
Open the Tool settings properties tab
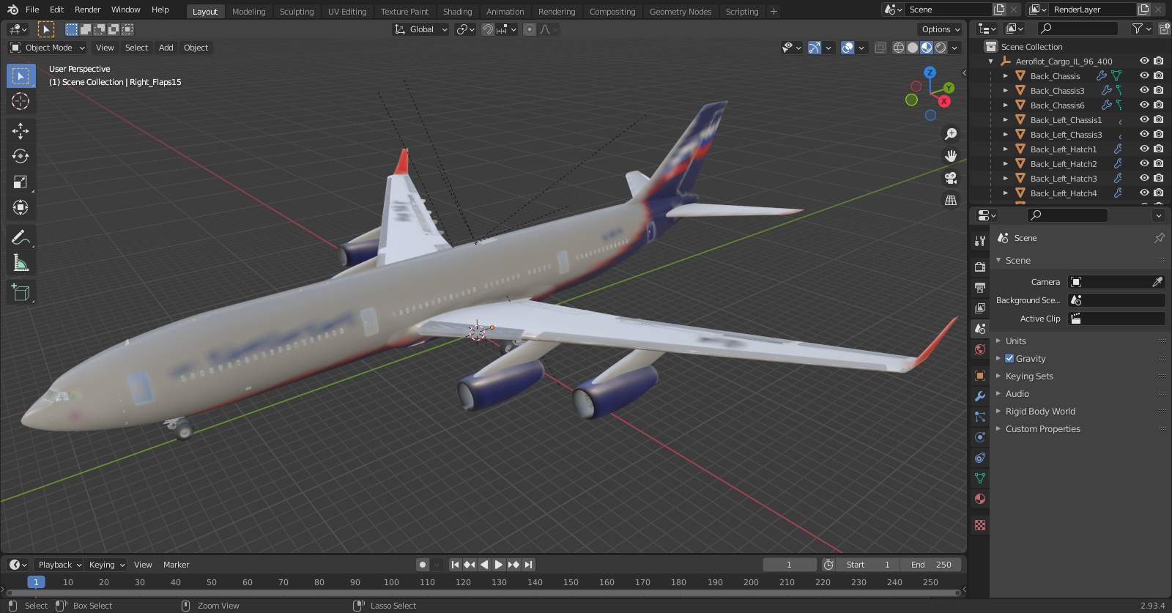[980, 240]
